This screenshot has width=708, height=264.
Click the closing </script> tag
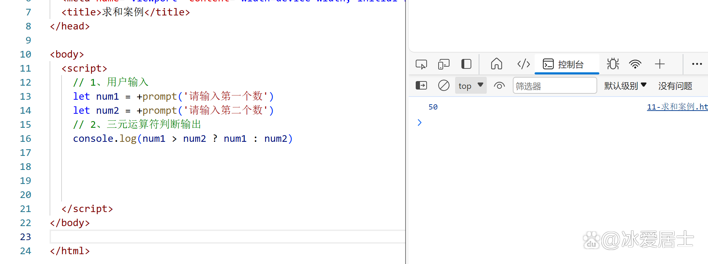(87, 209)
